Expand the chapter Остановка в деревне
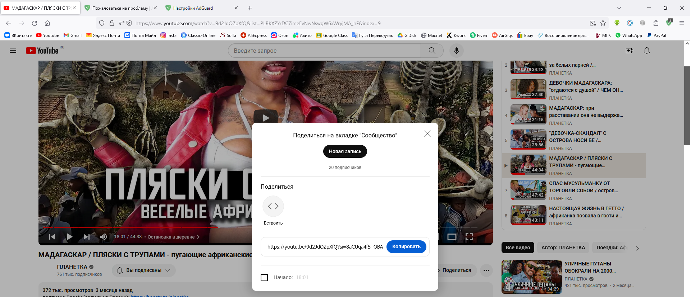This screenshot has width=691, height=297. pyautogui.click(x=173, y=237)
